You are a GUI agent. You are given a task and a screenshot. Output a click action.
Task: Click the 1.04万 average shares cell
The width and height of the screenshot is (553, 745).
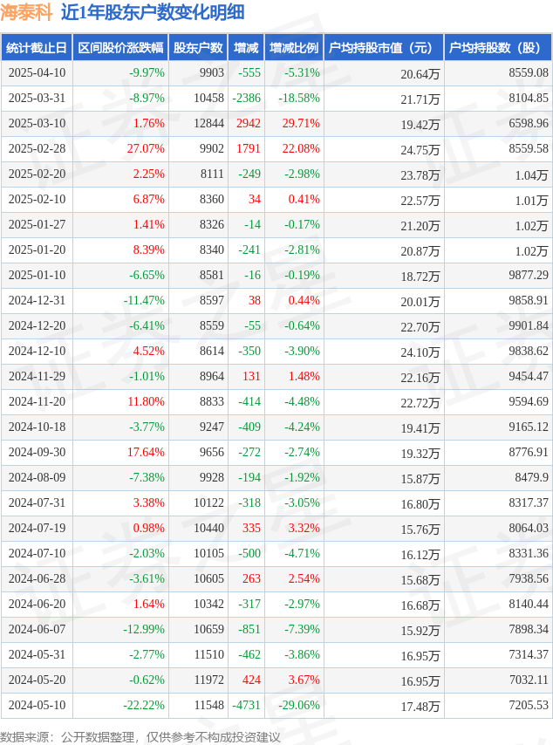[531, 175]
